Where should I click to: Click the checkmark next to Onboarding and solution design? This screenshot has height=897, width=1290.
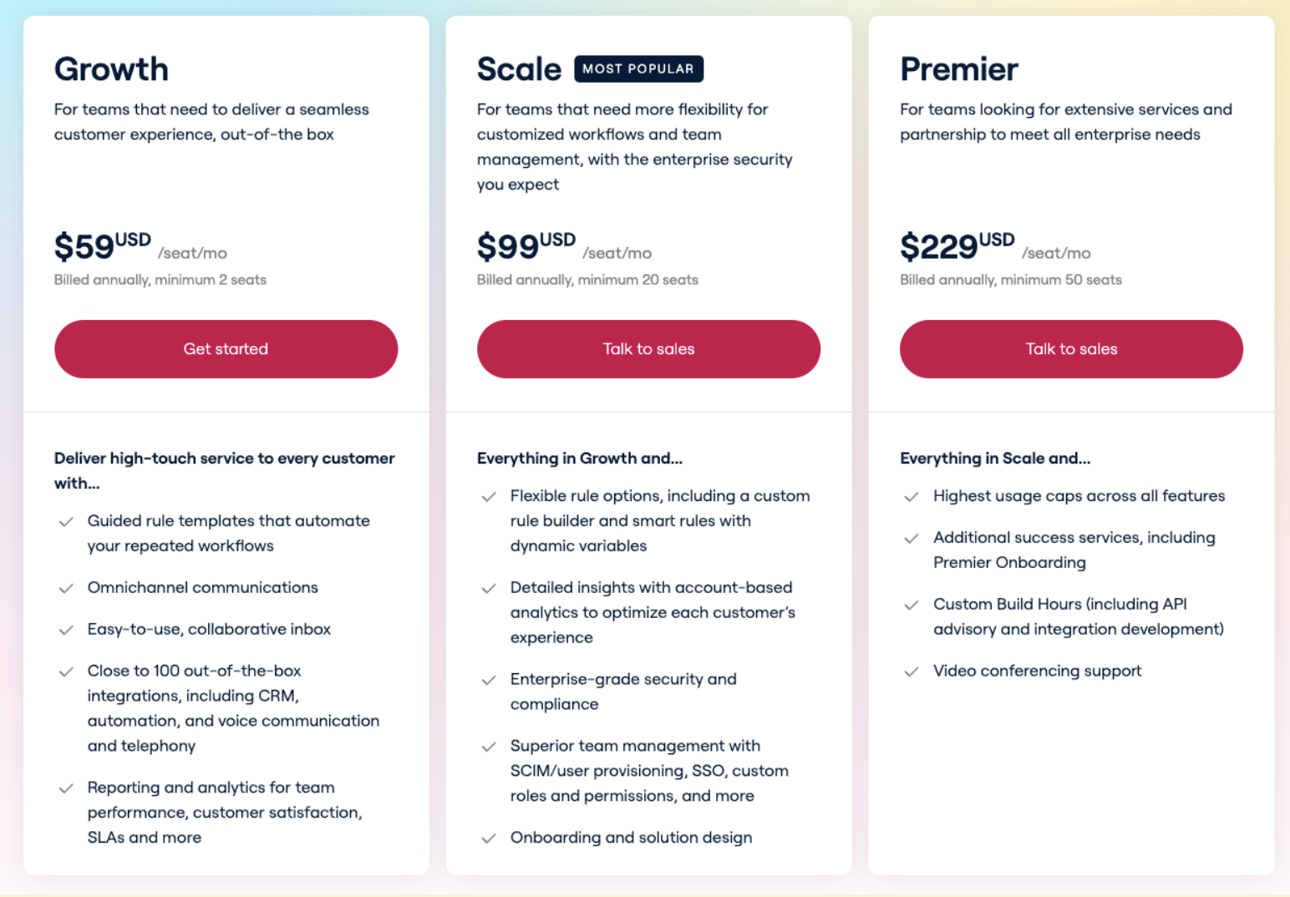[x=490, y=838]
